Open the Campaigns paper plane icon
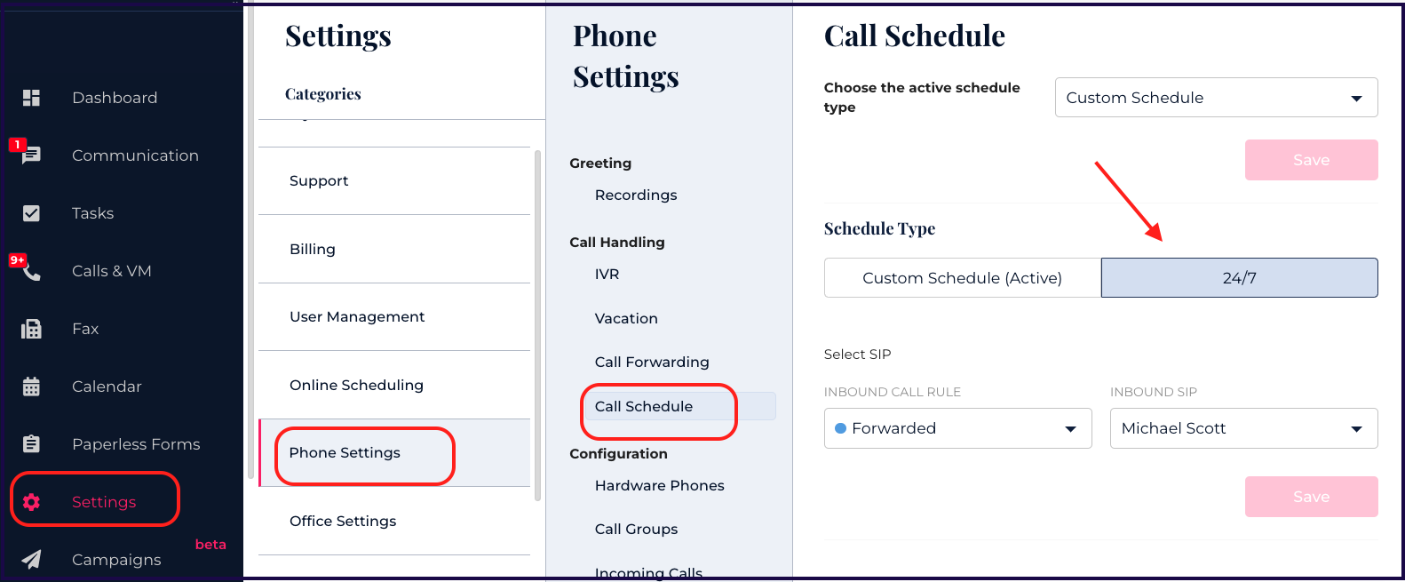The width and height of the screenshot is (1405, 582). (x=31, y=560)
